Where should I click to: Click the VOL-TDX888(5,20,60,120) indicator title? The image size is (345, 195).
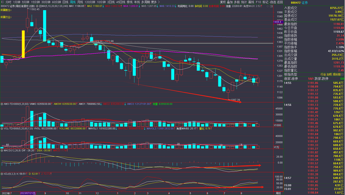18,128
